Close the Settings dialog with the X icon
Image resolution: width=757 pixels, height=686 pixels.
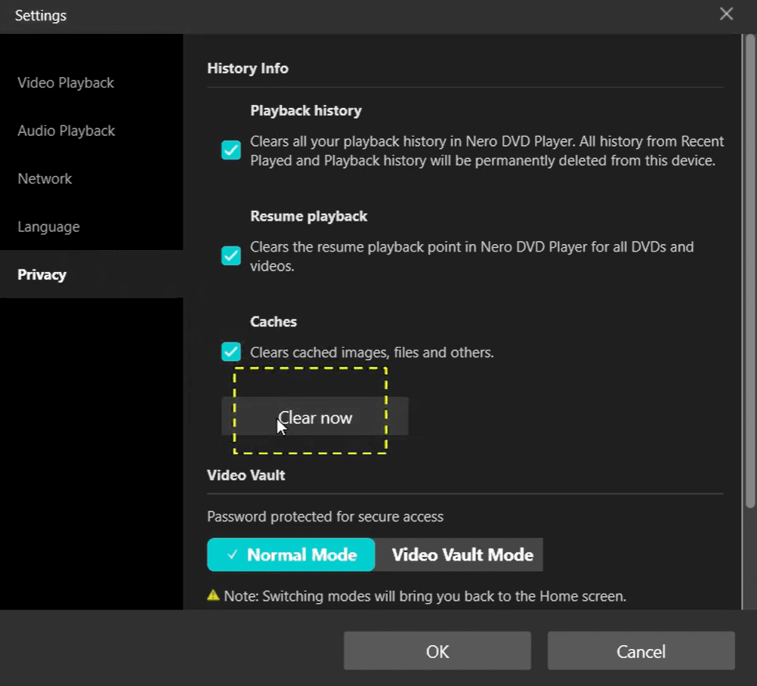point(726,14)
